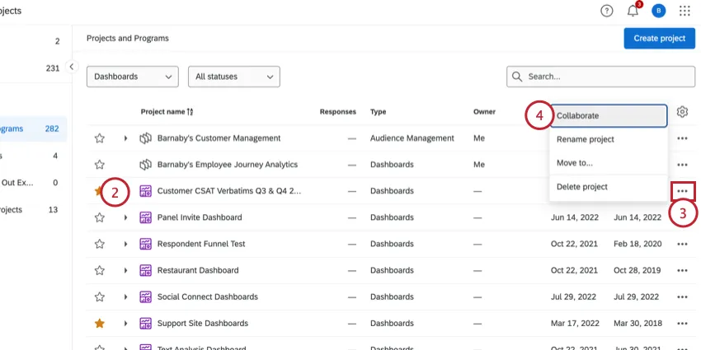Open the help question mark icon
The image size is (701, 350).
coord(607,11)
